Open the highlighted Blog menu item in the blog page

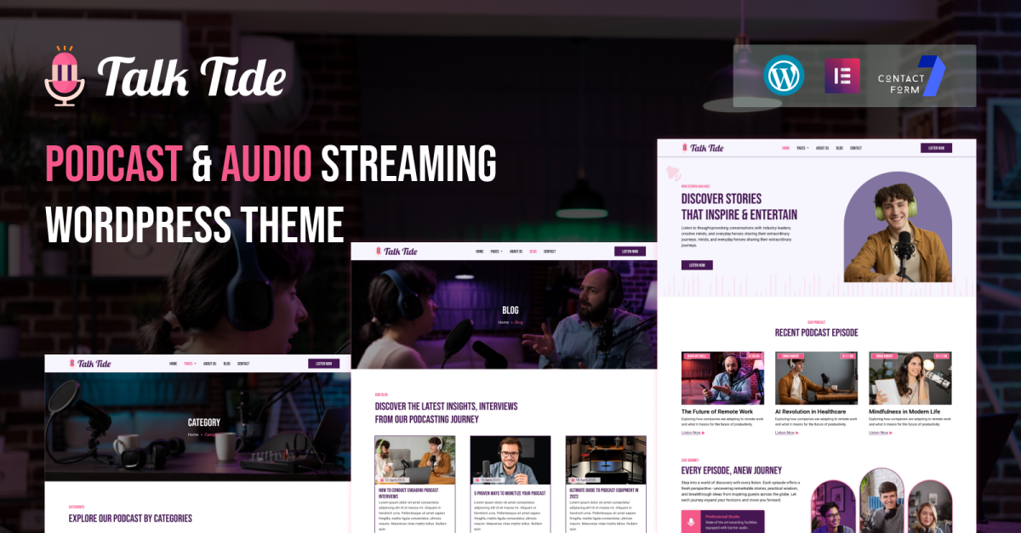click(533, 252)
